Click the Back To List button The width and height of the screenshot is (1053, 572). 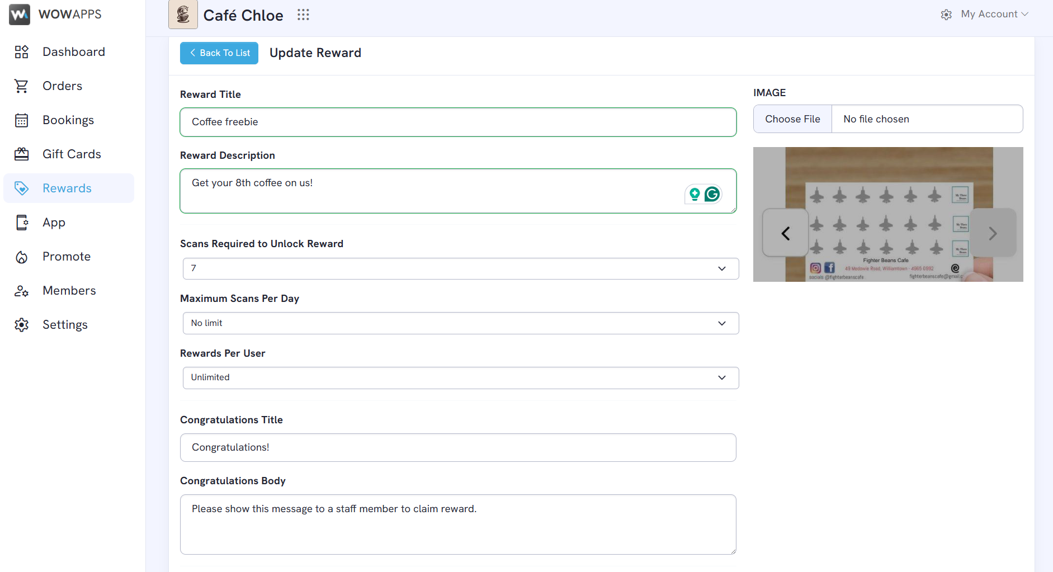tap(219, 53)
